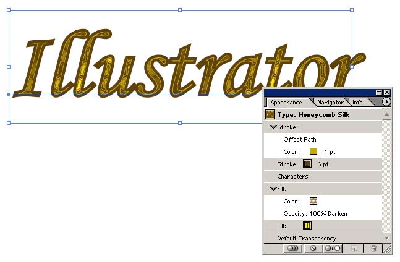Switch to the Info tab
This screenshot has width=400, height=262.
(x=357, y=103)
